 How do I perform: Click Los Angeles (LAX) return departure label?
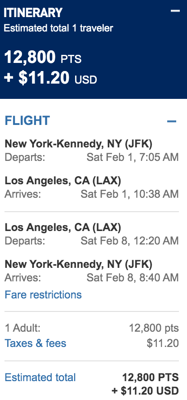point(63,227)
